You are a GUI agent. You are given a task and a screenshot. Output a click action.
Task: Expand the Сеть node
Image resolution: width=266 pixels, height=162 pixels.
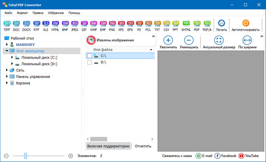tap(7, 70)
